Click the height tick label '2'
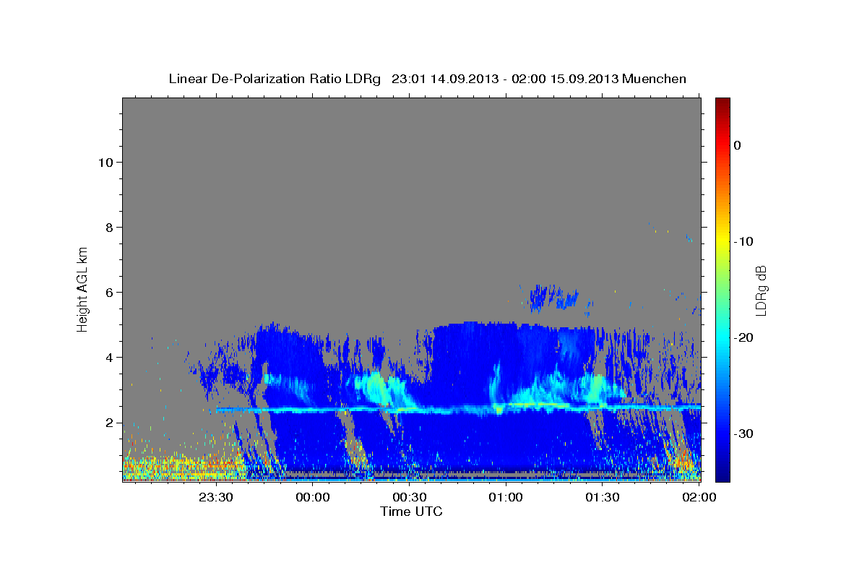 pos(109,422)
